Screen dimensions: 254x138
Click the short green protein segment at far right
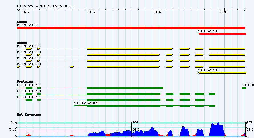coord(244,88)
